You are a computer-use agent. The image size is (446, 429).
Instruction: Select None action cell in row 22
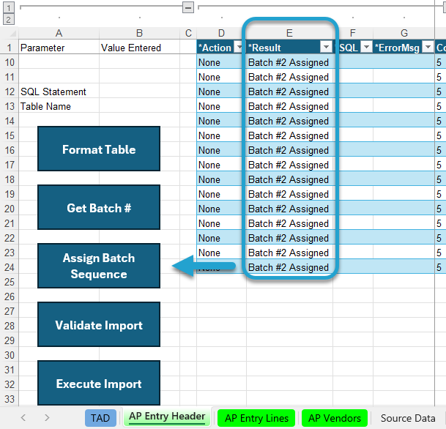pyautogui.click(x=221, y=238)
